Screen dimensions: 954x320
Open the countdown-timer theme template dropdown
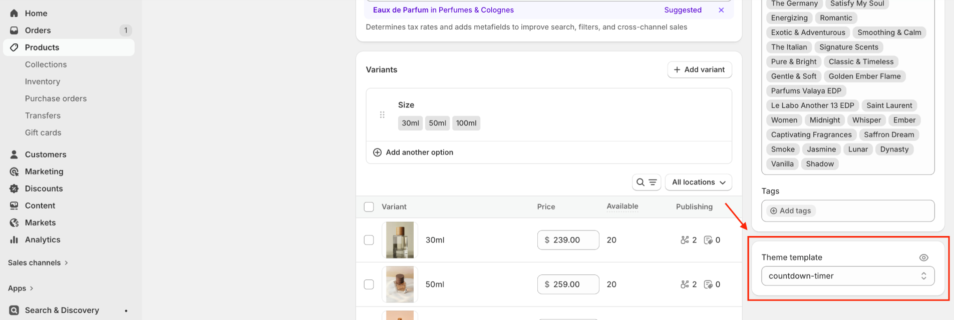tap(848, 276)
